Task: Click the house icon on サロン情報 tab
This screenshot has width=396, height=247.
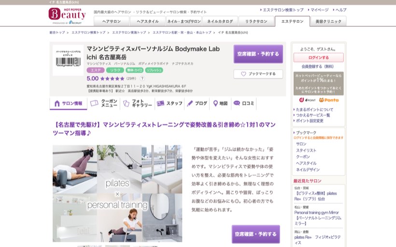Action: pos(57,103)
